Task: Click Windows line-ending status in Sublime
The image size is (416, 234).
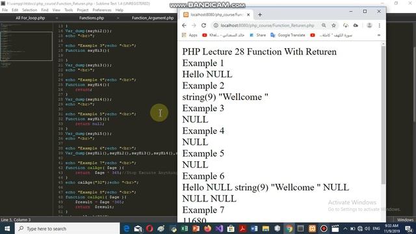Action: pyautogui.click(x=405, y=220)
